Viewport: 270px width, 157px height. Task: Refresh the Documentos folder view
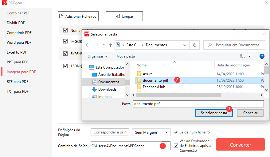(x=194, y=45)
